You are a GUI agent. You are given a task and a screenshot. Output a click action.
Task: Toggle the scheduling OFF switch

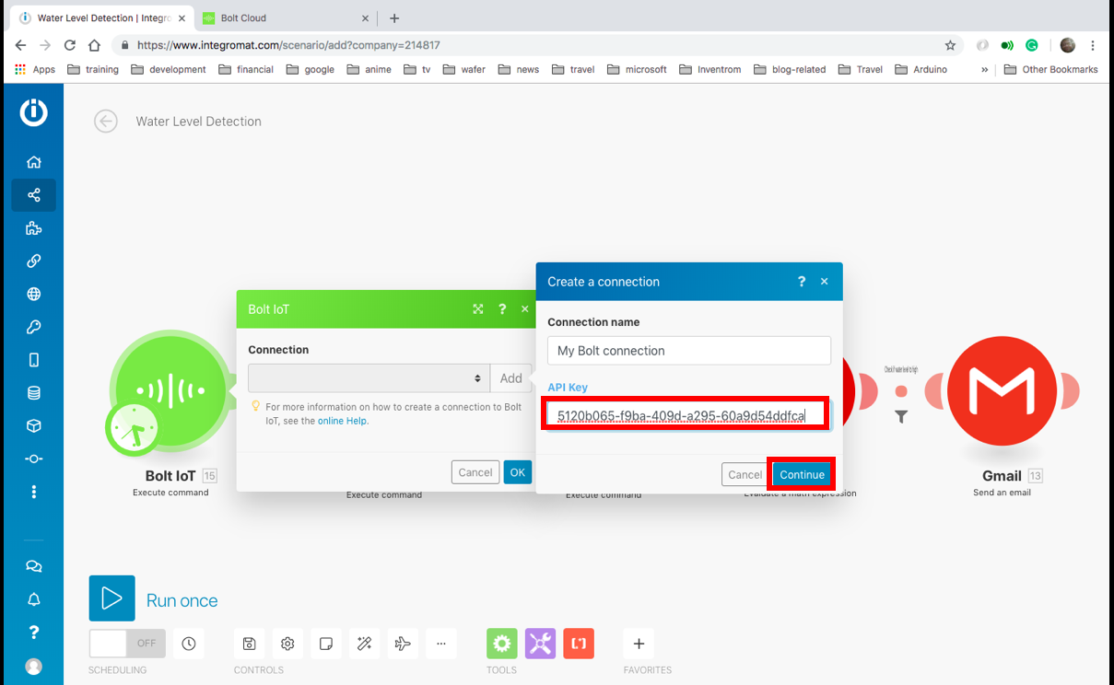click(x=127, y=644)
